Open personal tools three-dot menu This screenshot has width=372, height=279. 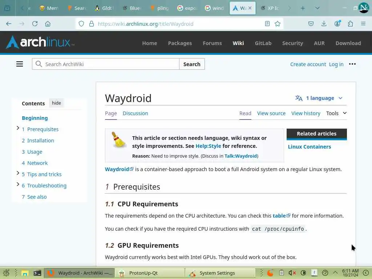(352, 64)
